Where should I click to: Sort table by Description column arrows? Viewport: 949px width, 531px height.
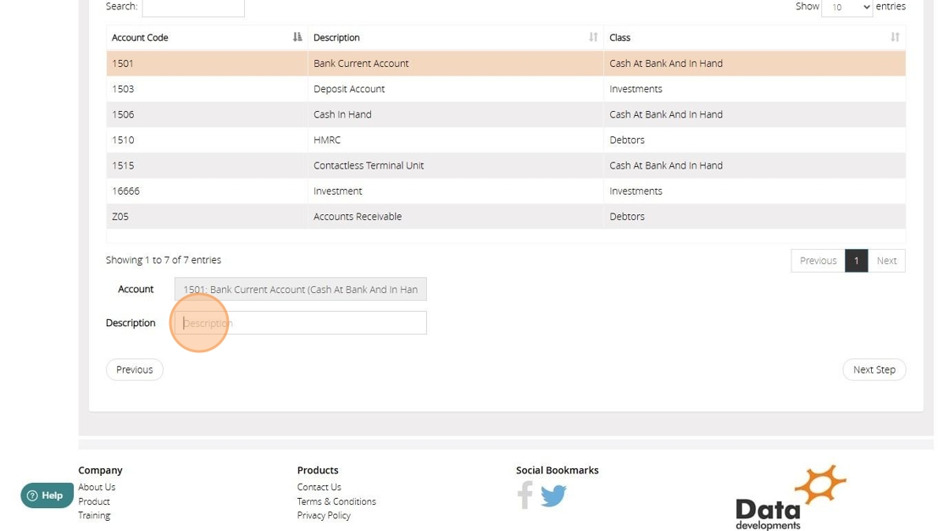(593, 37)
